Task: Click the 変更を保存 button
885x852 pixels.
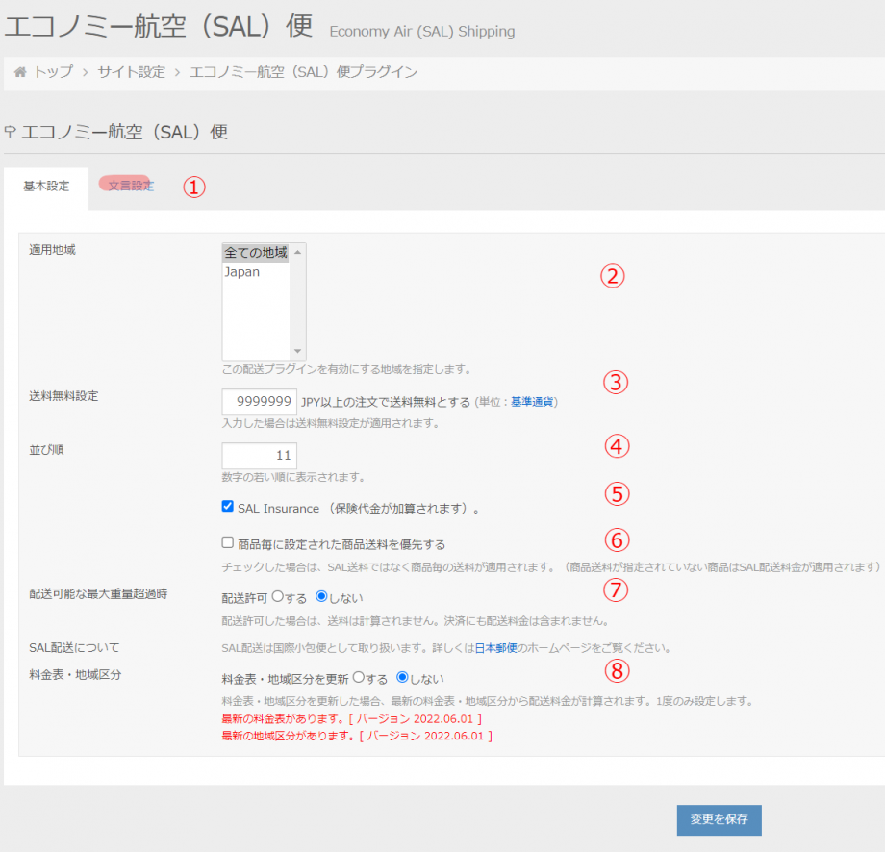Action: click(719, 820)
